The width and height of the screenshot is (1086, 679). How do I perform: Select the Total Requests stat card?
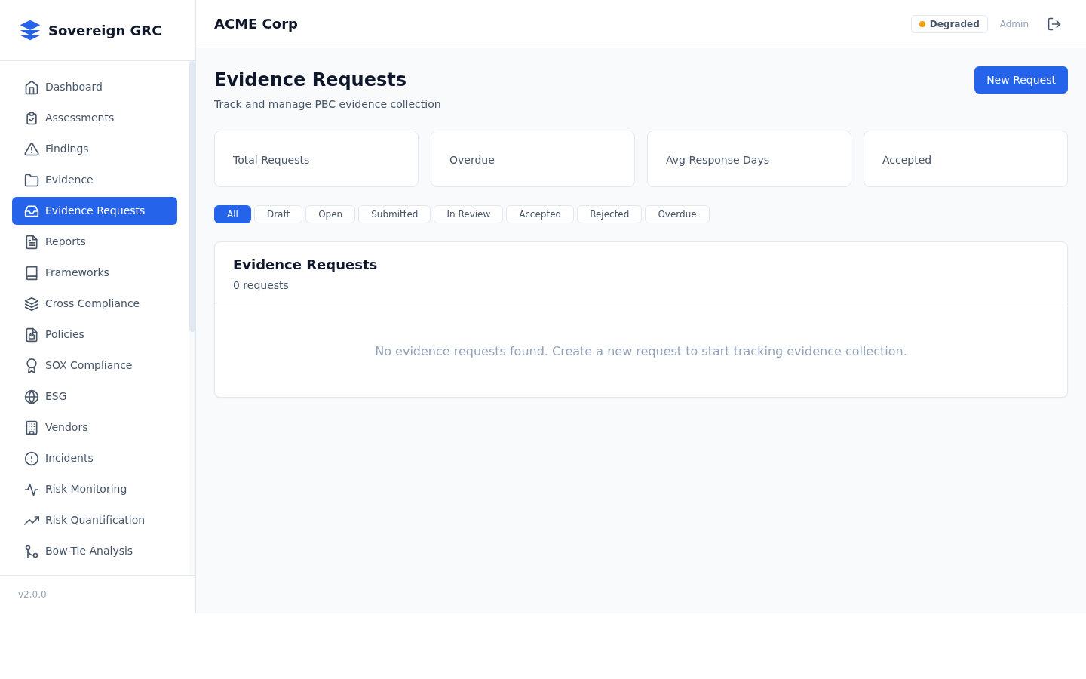point(316,158)
